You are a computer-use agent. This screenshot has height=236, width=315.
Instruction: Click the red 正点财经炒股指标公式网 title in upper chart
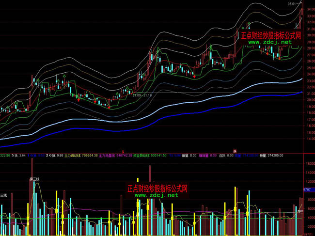click(271, 36)
